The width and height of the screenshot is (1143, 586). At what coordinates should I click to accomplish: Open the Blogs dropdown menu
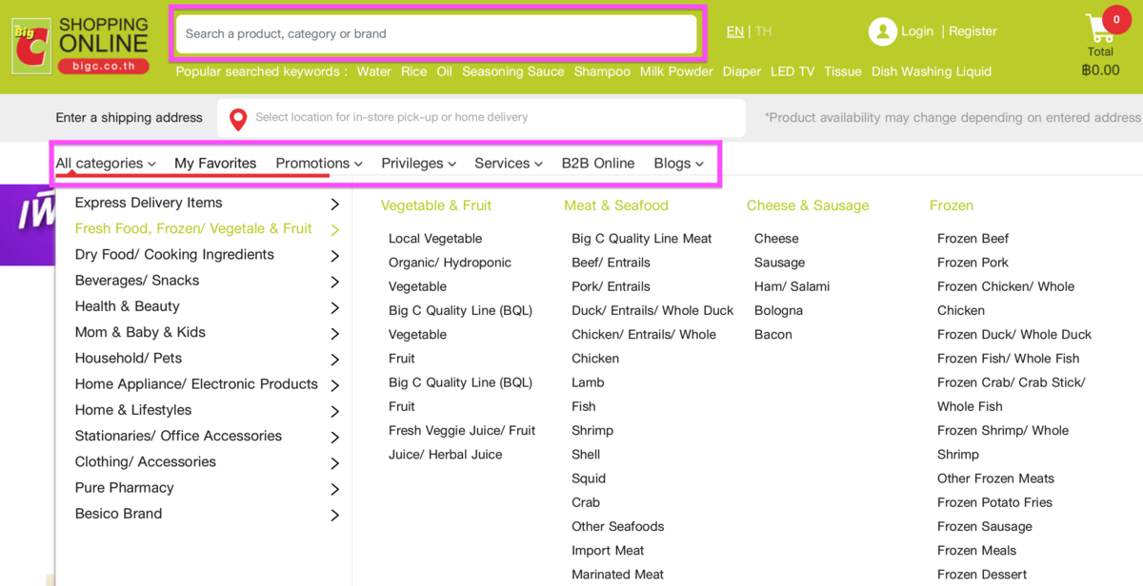[x=679, y=164]
